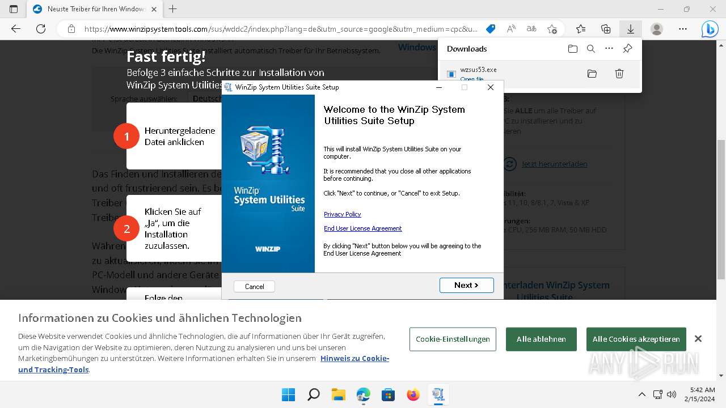Launch Firefox from taskbar
Image resolution: width=726 pixels, height=408 pixels.
[413, 394]
